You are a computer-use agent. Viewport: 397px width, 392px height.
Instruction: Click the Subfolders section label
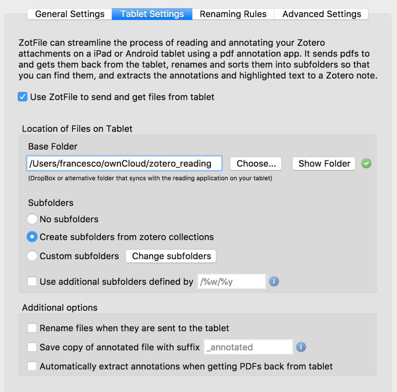(x=51, y=203)
